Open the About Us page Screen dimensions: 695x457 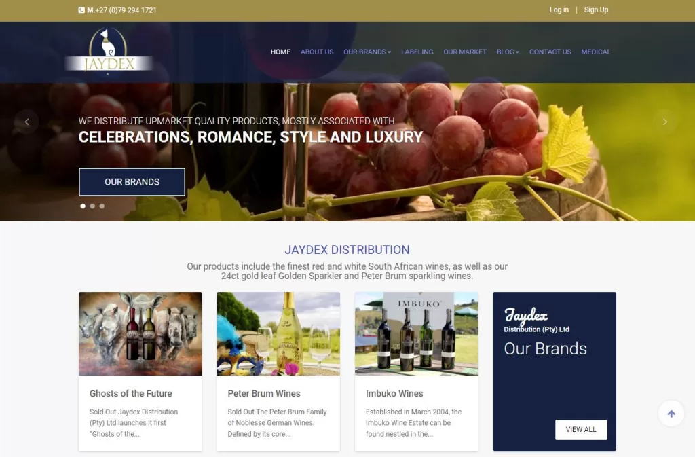pos(317,52)
